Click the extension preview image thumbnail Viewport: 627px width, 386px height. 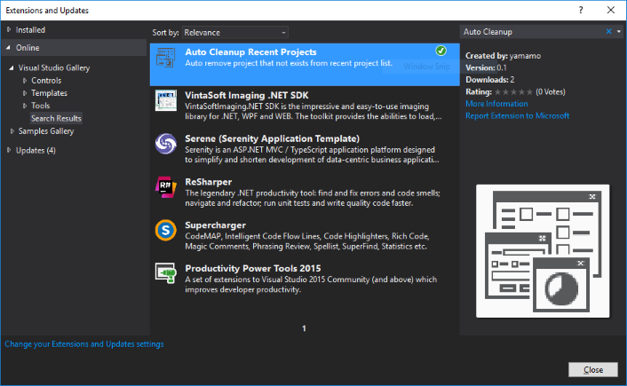click(x=543, y=251)
